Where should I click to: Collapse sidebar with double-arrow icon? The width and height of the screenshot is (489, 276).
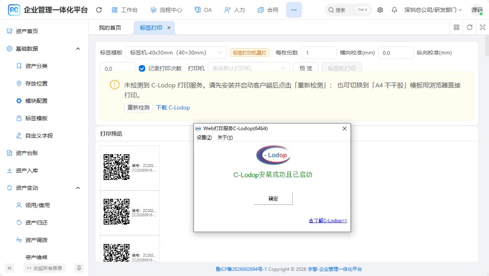(x=10, y=268)
